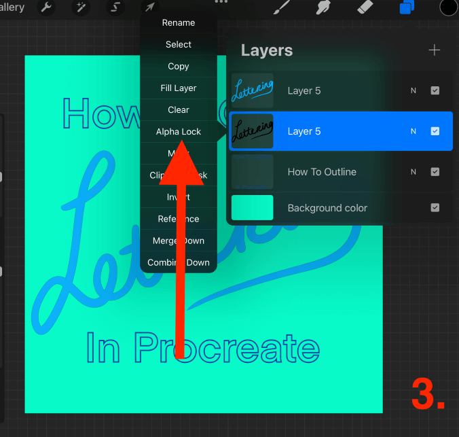Image resolution: width=459 pixels, height=437 pixels.
Task: Open blend mode N of selected Layer 5
Action: click(414, 131)
